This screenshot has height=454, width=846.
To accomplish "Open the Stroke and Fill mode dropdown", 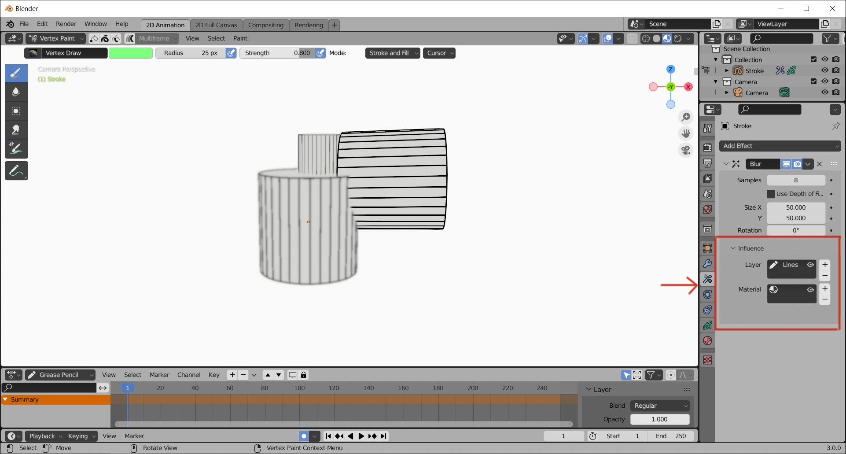I will (393, 53).
